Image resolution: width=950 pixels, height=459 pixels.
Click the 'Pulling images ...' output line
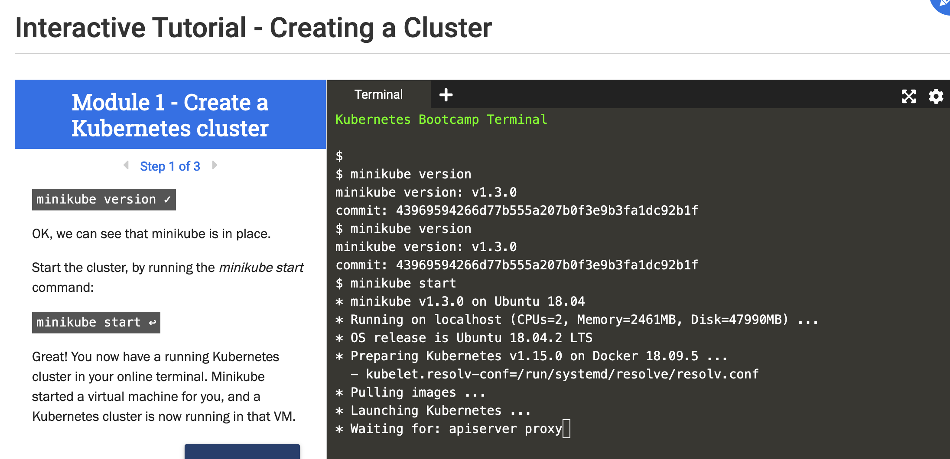coord(410,392)
